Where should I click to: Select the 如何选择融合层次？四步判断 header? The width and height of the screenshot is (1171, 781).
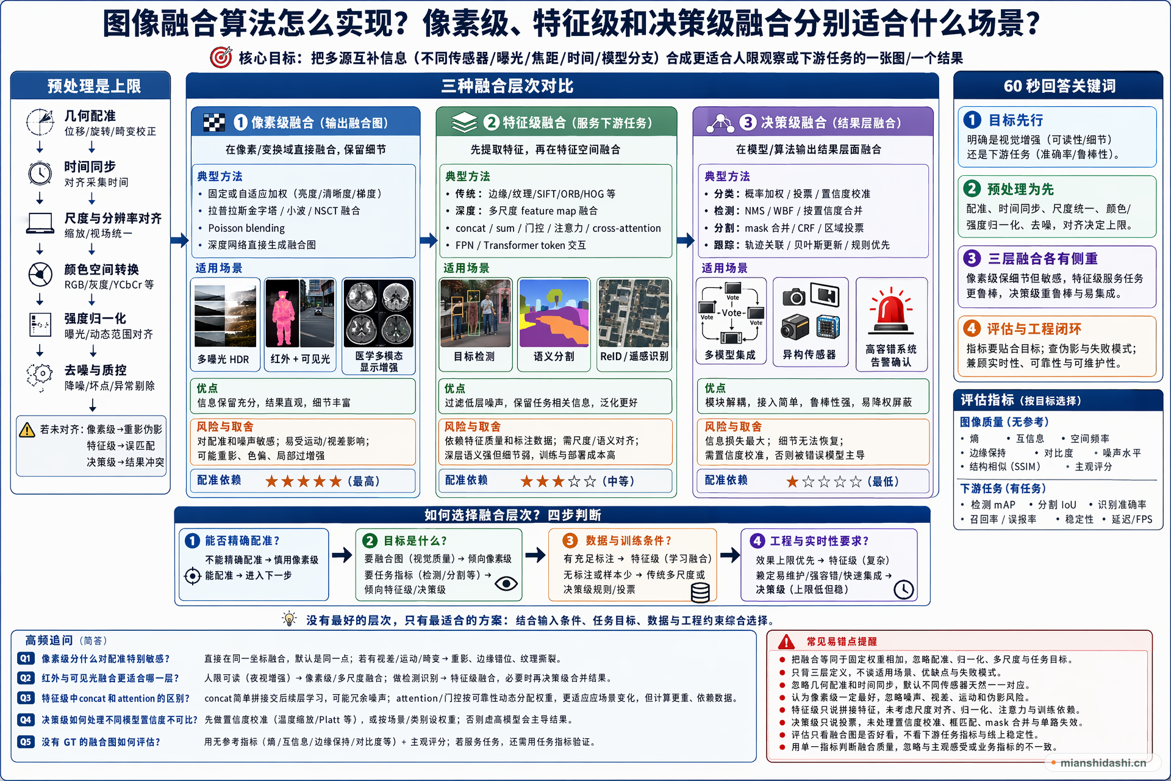click(552, 515)
